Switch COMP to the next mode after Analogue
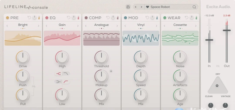235x110 pixels. click(117, 26)
